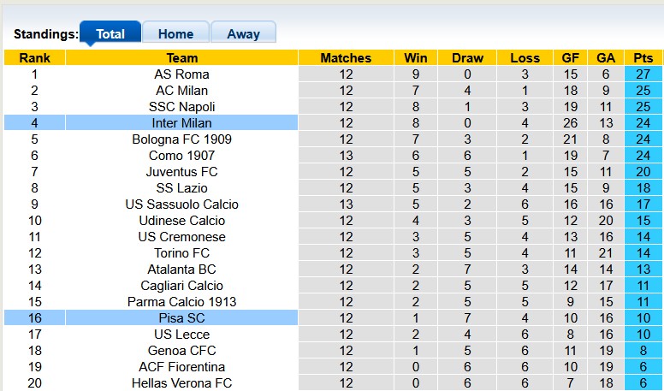Open the Hellas Verona FC link

[x=181, y=383]
